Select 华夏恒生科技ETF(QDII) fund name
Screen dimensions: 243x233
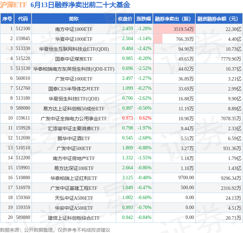click(x=74, y=99)
